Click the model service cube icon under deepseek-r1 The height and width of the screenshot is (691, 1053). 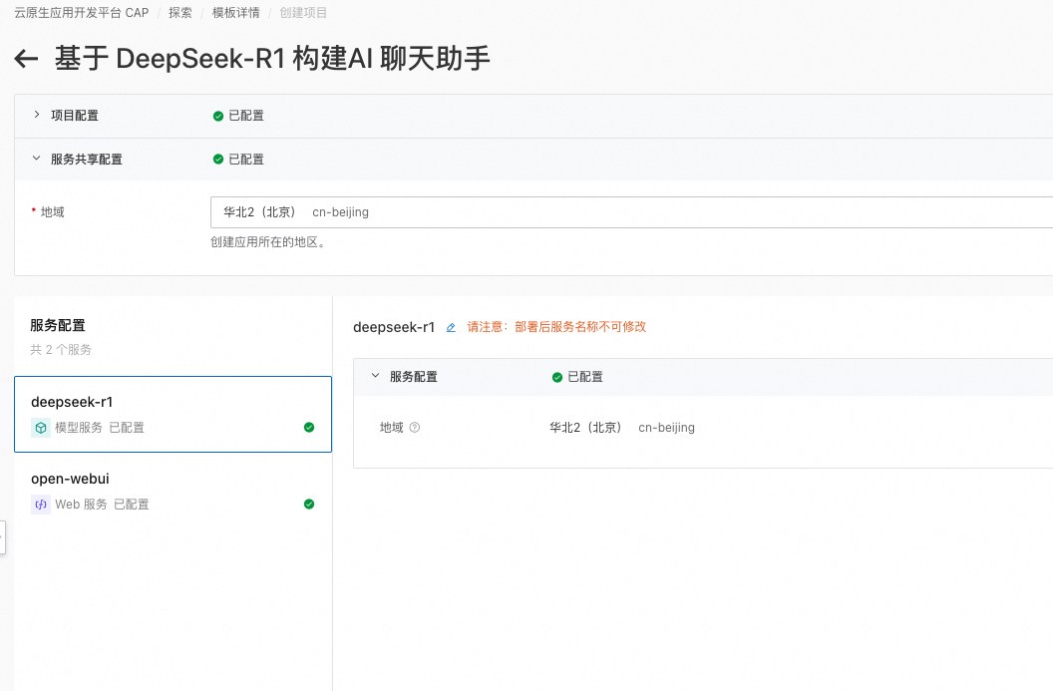40,428
